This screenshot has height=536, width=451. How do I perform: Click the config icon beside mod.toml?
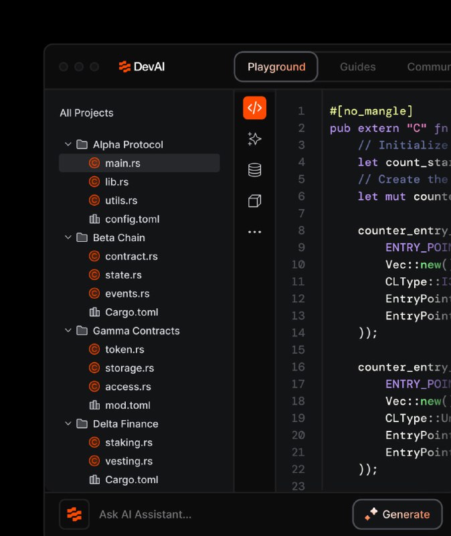(94, 405)
